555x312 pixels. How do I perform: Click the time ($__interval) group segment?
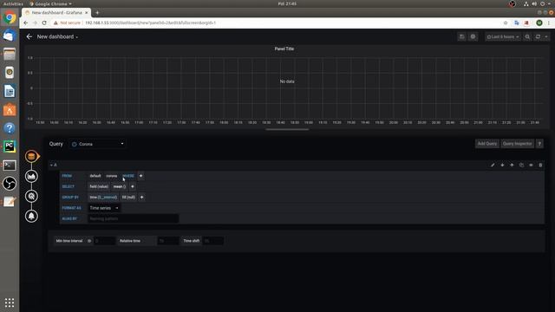(x=103, y=197)
